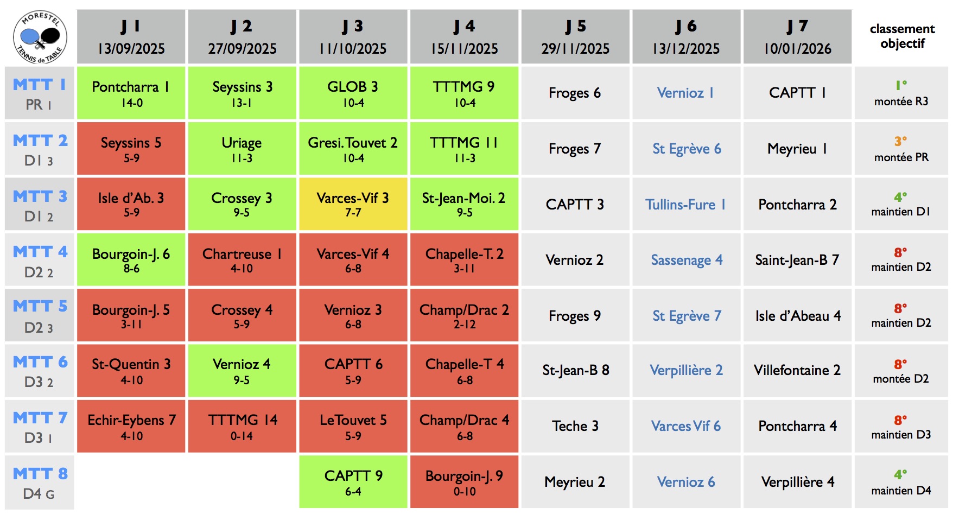Click the MTT 1 PR 1 team label
This screenshot has height=514, width=953.
[40, 93]
